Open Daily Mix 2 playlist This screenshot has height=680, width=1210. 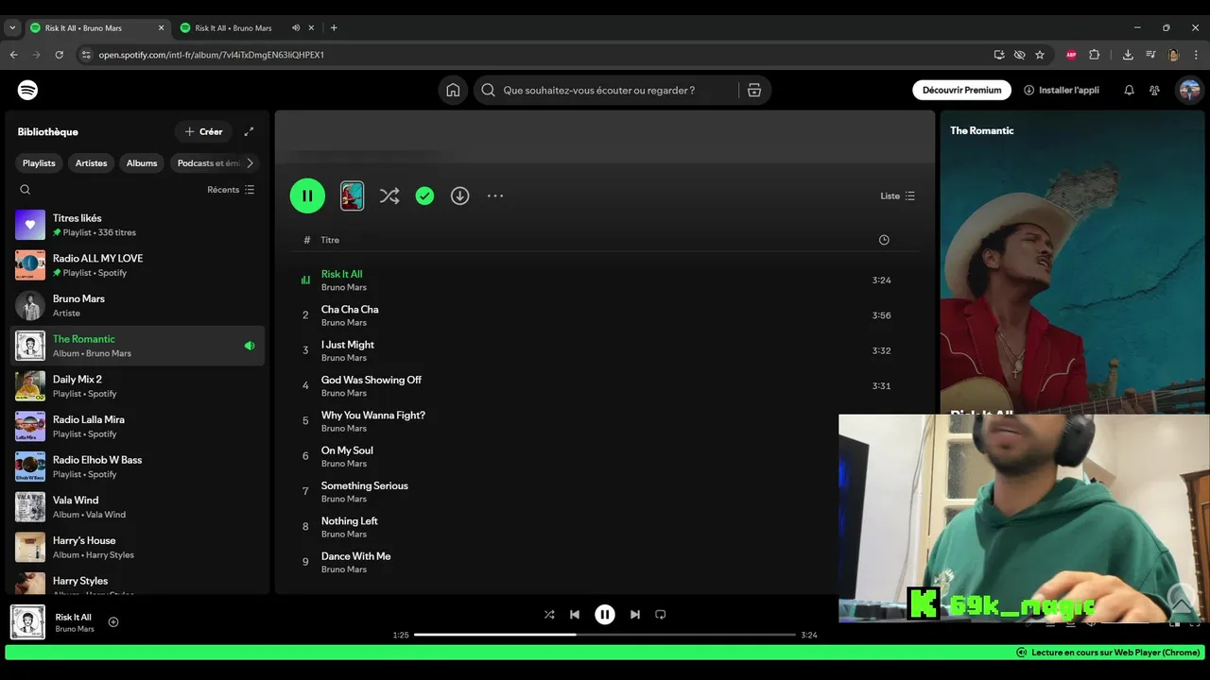tap(137, 386)
